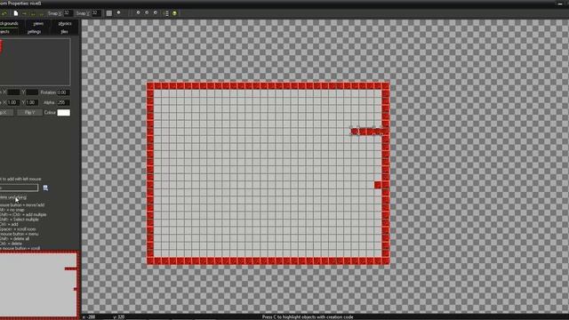Click the blank page icon to clear the room
The height and width of the screenshot is (320, 569).
pyautogui.click(x=16, y=13)
